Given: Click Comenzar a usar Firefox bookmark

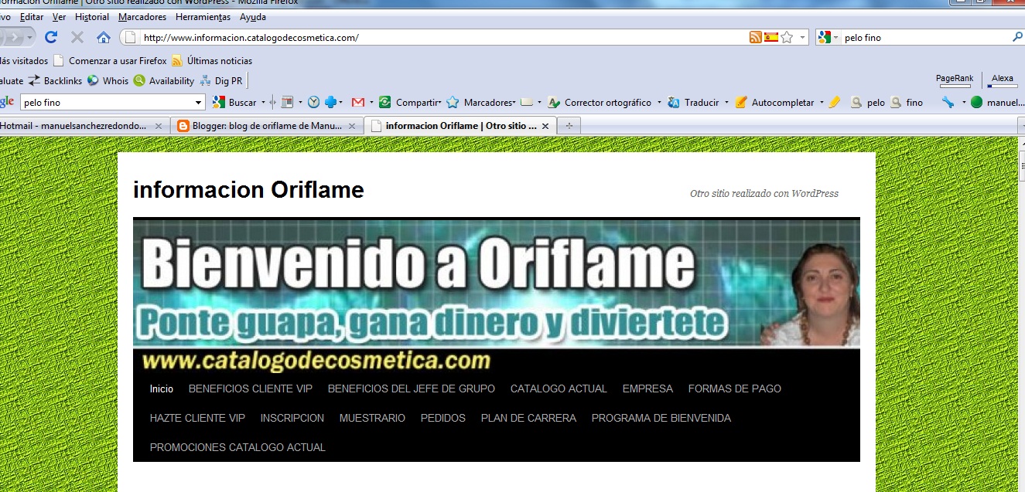Looking at the screenshot, I should pos(110,60).
